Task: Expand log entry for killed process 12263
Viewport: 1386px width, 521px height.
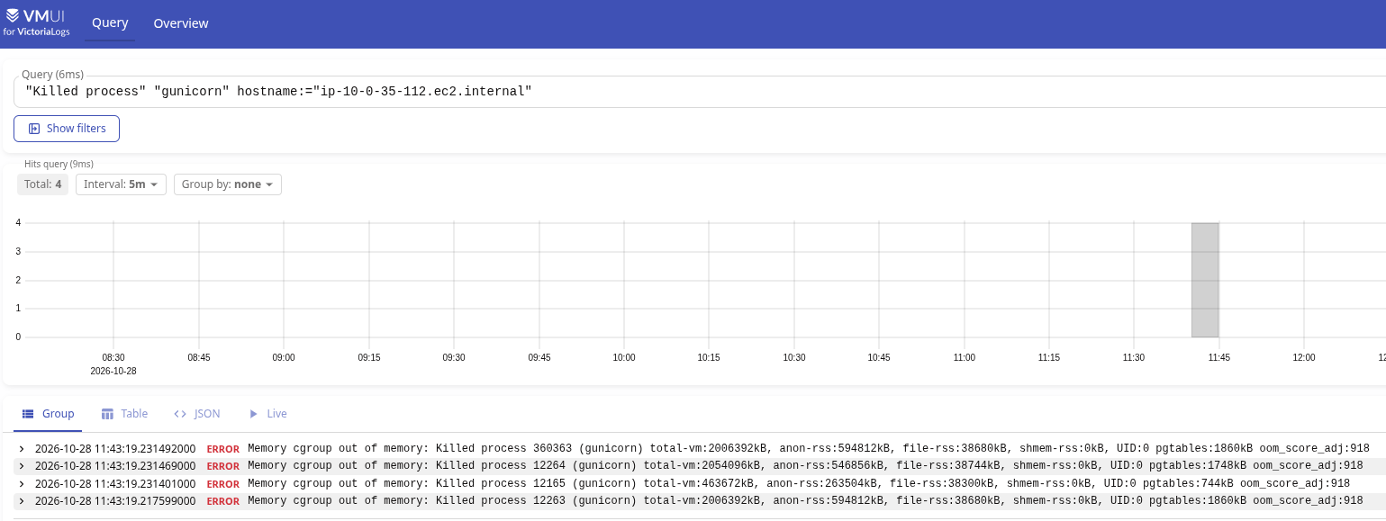Action: click(22, 501)
